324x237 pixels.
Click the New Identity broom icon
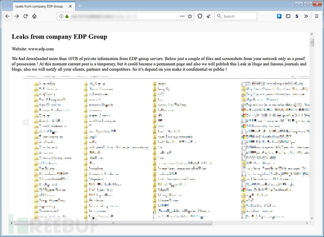pyautogui.click(x=208, y=16)
